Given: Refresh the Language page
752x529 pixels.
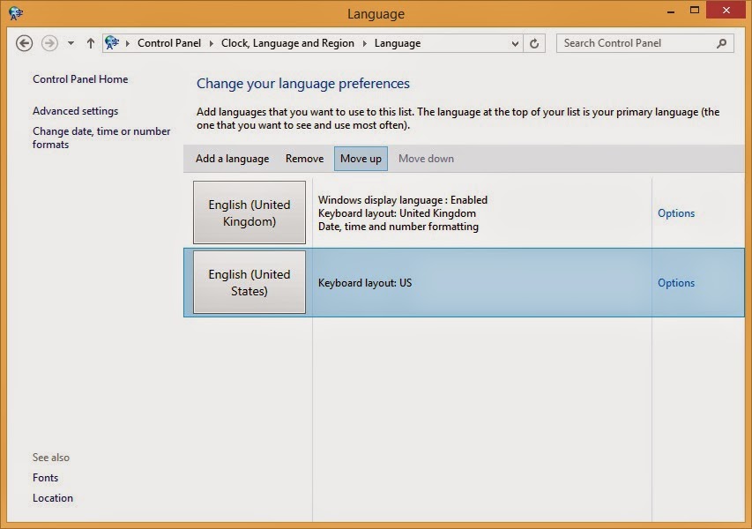Looking at the screenshot, I should [534, 44].
